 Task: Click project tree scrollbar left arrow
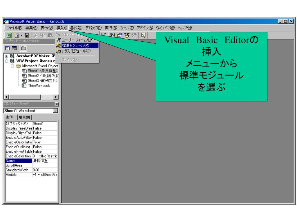tap(6, 97)
